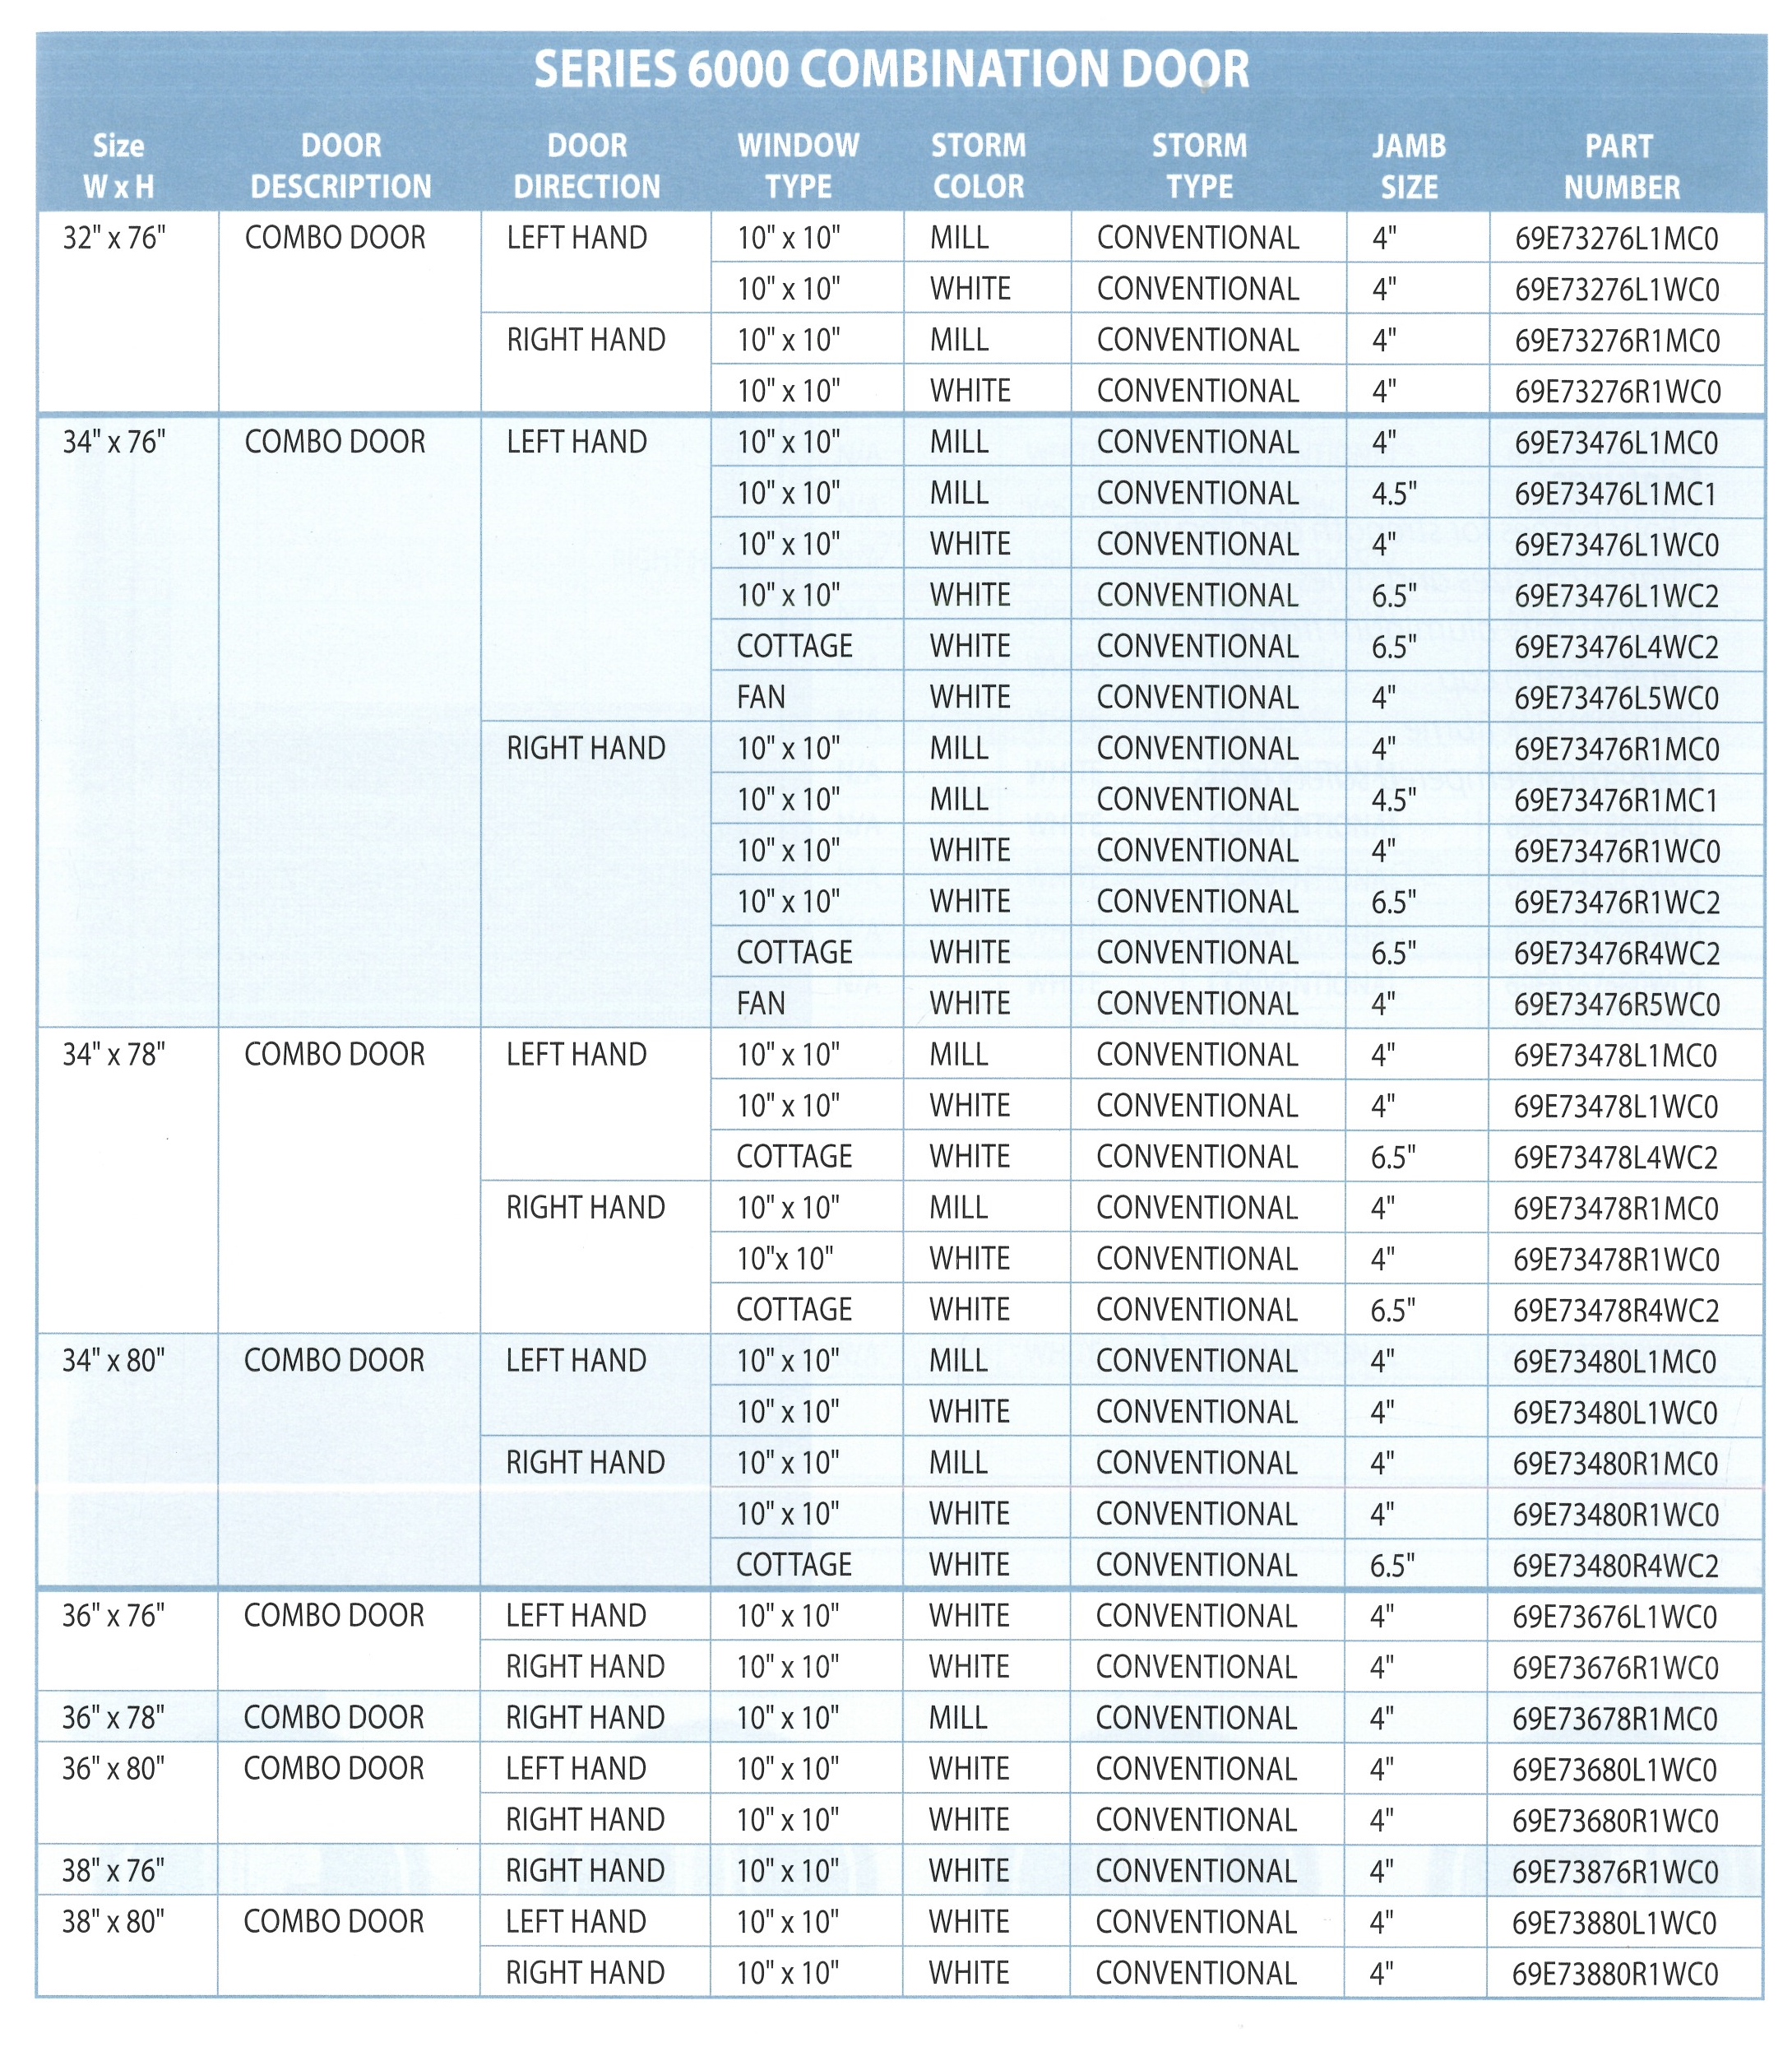Select 10"x 10" window in 69E73478R1WC0 row
This screenshot has height=2047, width=1792.
[786, 1259]
